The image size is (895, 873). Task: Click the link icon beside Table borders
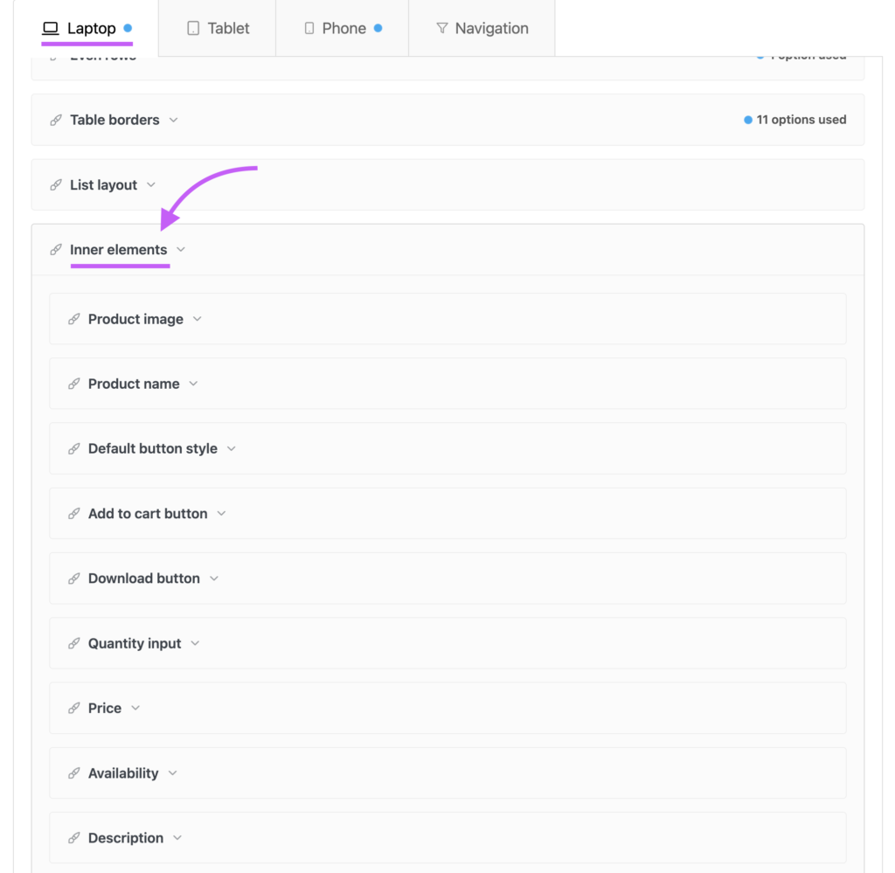click(55, 120)
